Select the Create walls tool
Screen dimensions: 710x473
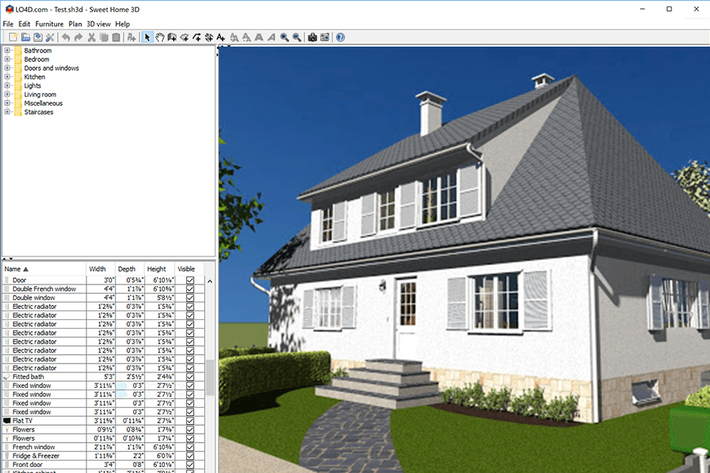[x=172, y=37]
